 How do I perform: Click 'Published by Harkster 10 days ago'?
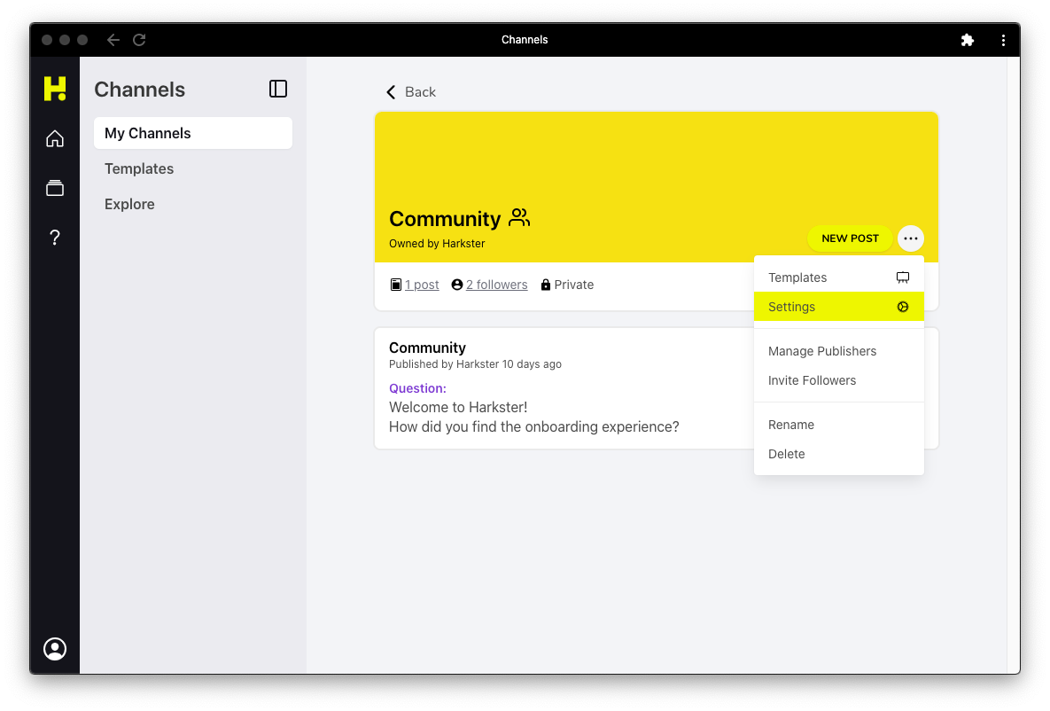[476, 364]
